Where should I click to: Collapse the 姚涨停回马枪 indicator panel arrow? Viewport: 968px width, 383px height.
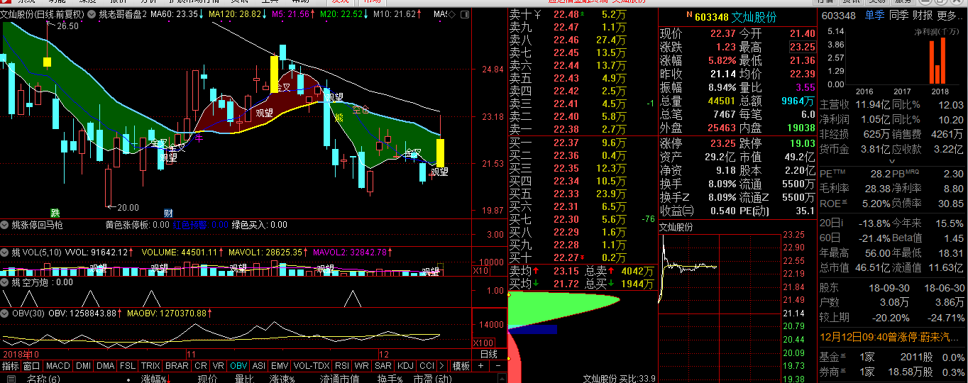(5, 225)
